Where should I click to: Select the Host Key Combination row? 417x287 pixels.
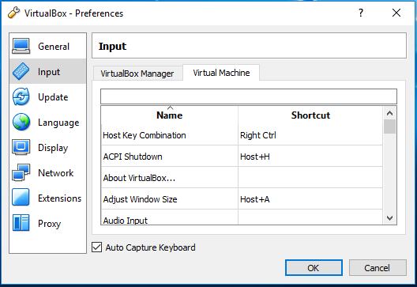point(242,135)
